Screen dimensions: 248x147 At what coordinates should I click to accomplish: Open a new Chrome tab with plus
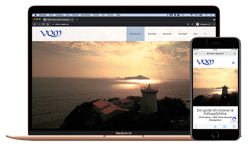coord(77,20)
